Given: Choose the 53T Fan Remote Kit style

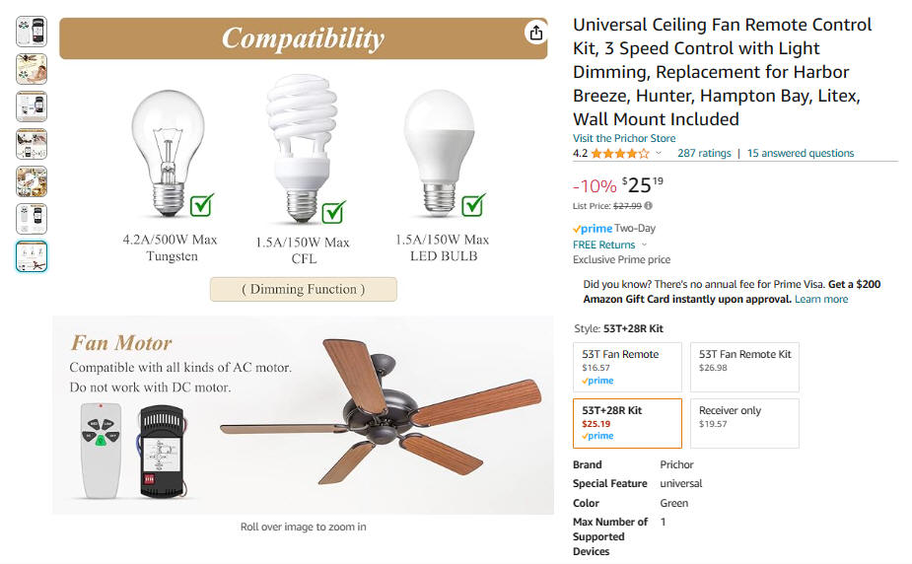Looking at the screenshot, I should tap(744, 367).
